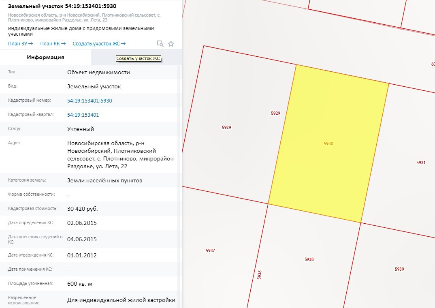
Task: Click the left 5929 parcel label
Action: point(226,128)
